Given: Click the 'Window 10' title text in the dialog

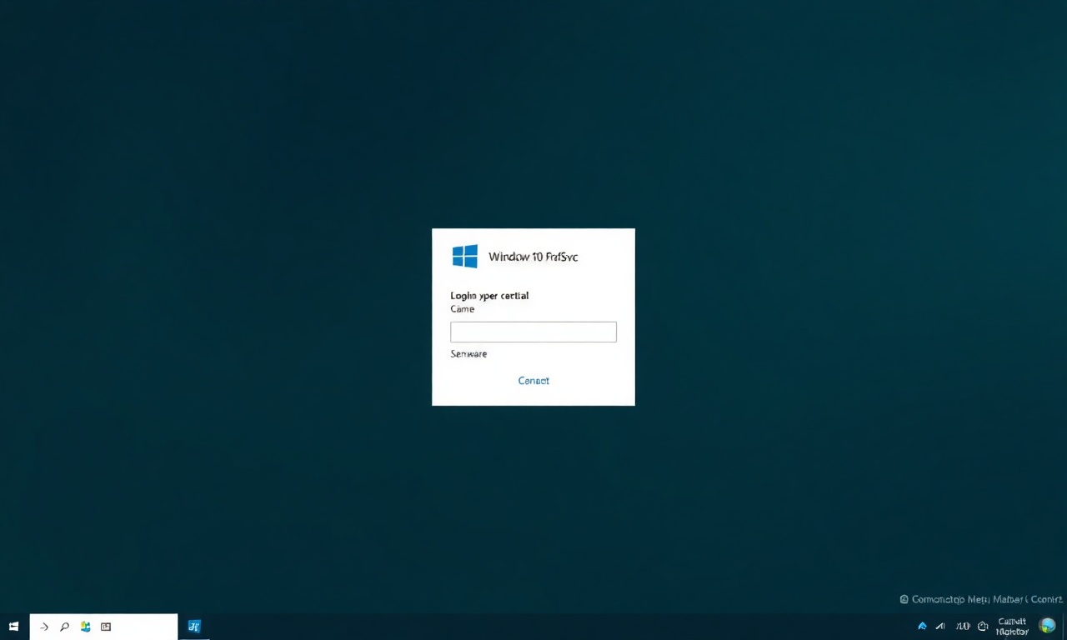Looking at the screenshot, I should tap(533, 257).
